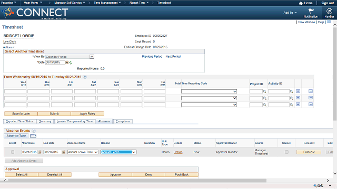Click the Select All button

click(22, 175)
